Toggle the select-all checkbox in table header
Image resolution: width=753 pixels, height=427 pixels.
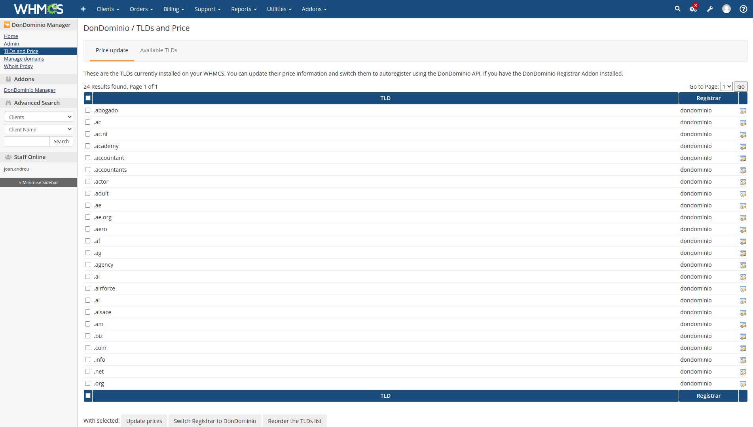88,98
